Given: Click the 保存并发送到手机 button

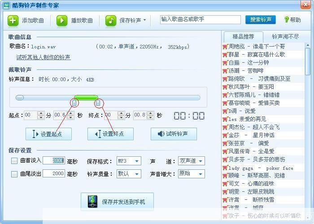Looking at the screenshot, I should (118, 202).
